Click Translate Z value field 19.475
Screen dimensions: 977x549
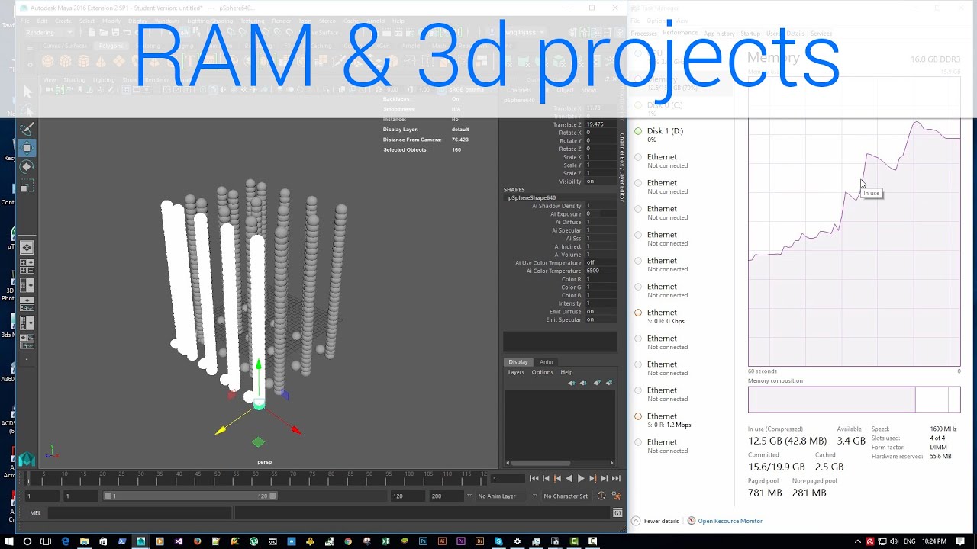click(601, 124)
